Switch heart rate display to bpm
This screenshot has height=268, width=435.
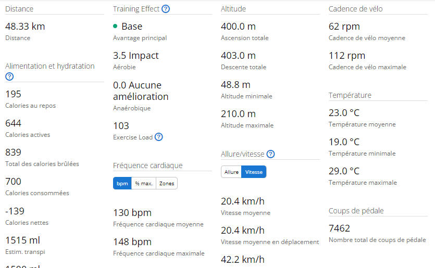pos(122,184)
